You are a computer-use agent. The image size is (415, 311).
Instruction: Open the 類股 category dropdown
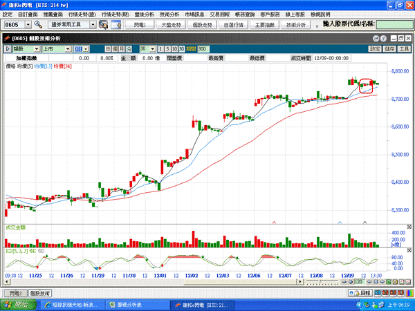click(37, 49)
